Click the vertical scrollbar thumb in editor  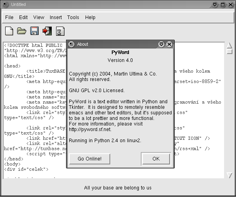pyautogui.click(x=230, y=51)
